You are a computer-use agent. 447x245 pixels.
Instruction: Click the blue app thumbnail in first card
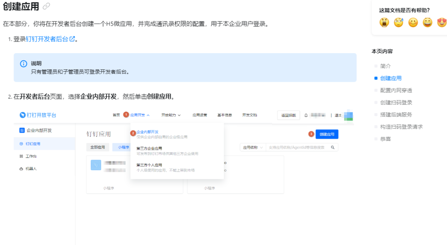coord(96,165)
